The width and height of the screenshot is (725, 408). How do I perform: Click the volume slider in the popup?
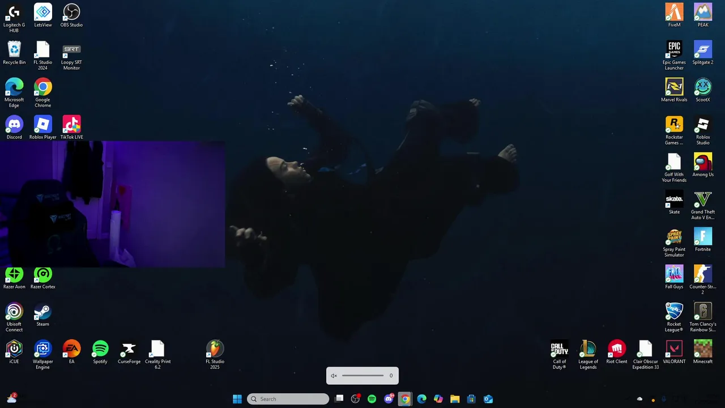363,376
